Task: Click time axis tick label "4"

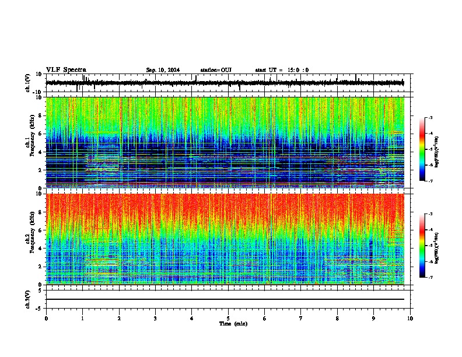Action: tap(192, 318)
